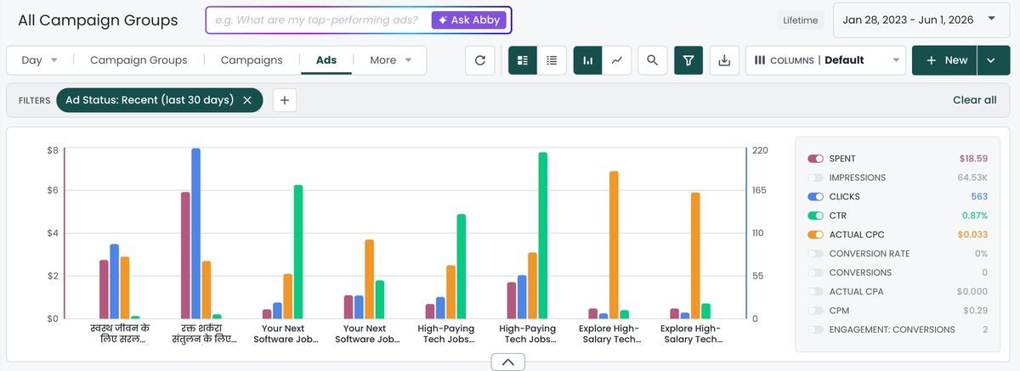Switch to Campaign Groups tab

(x=139, y=60)
